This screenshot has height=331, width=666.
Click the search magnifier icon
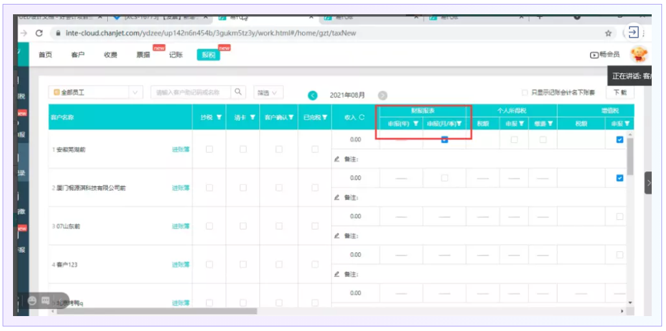239,93
